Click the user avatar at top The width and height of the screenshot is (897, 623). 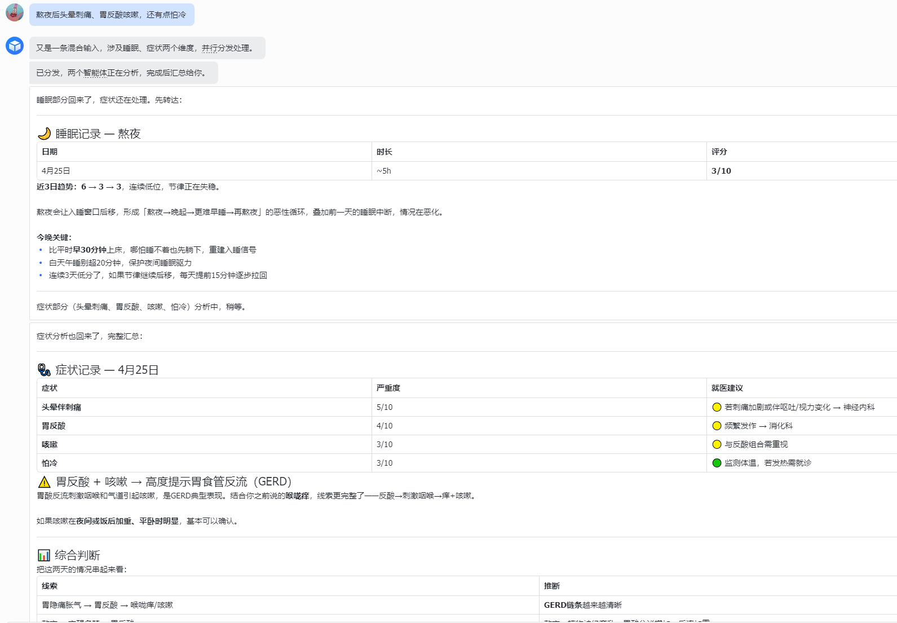pyautogui.click(x=15, y=12)
